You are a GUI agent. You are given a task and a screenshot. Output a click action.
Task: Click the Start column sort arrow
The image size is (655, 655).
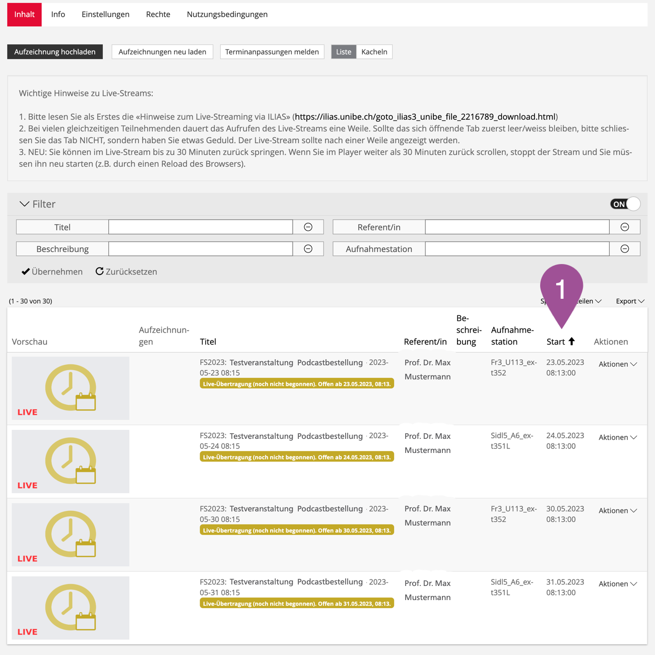click(571, 342)
